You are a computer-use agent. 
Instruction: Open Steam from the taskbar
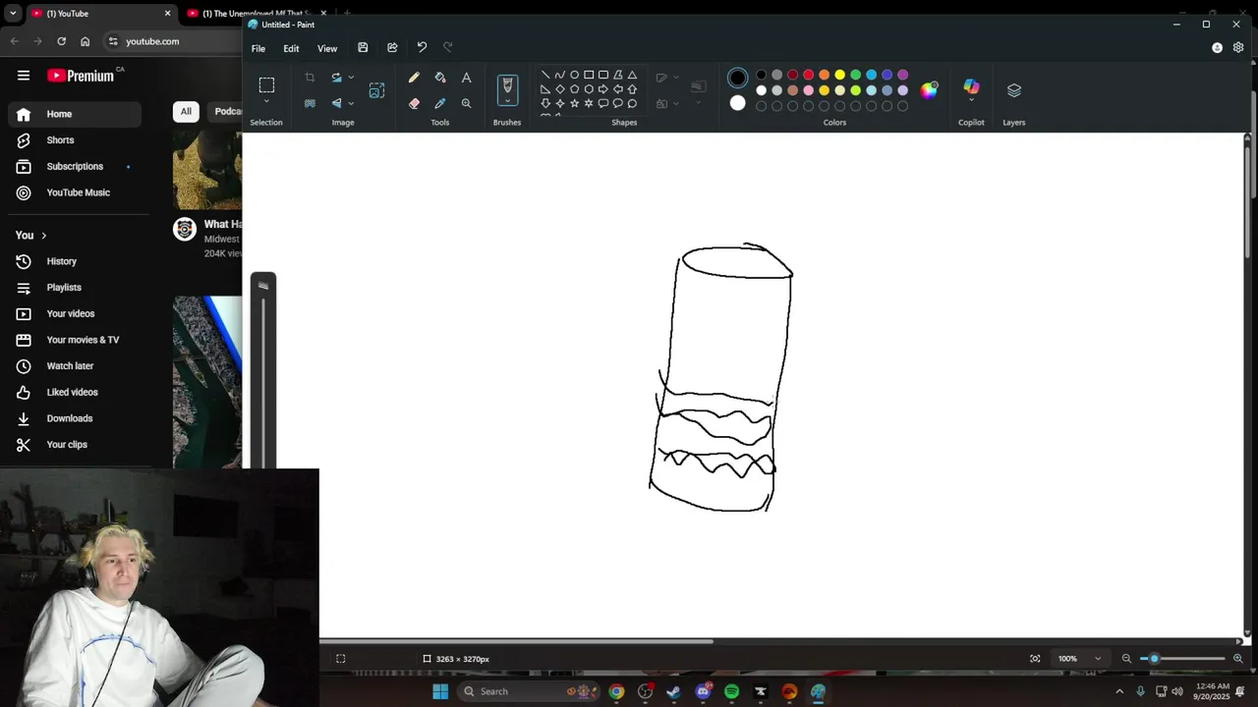[x=673, y=691]
